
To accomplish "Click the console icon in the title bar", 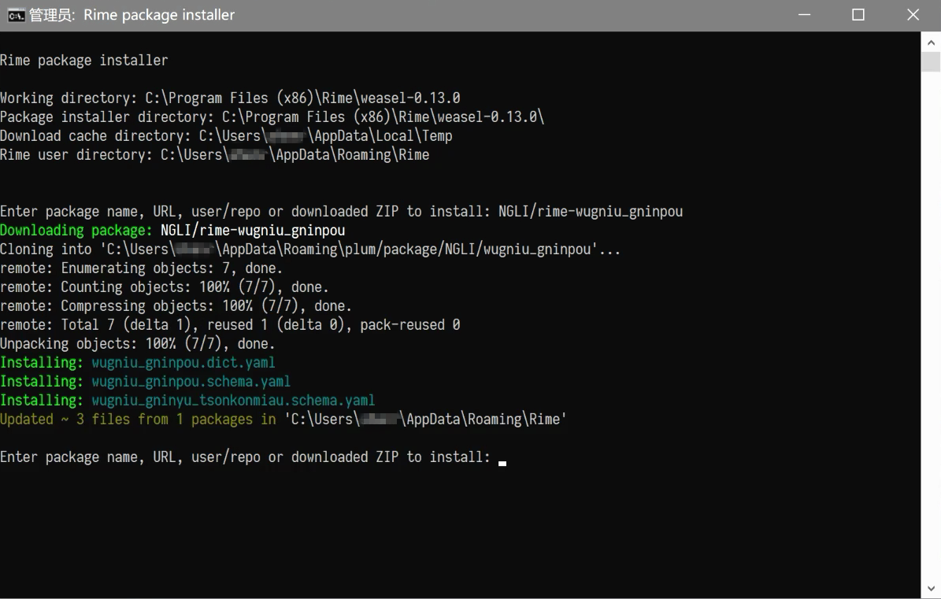I will [x=15, y=15].
